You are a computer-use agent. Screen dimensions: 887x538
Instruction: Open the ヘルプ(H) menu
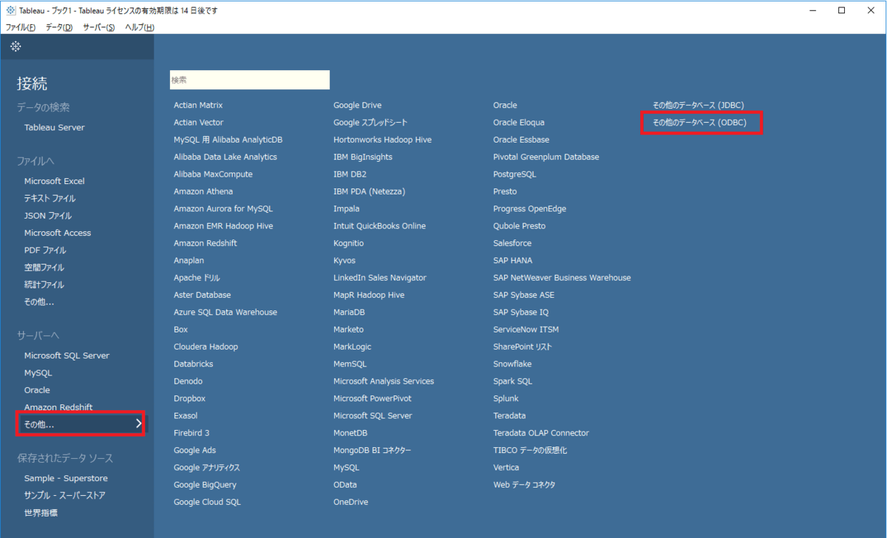[140, 27]
